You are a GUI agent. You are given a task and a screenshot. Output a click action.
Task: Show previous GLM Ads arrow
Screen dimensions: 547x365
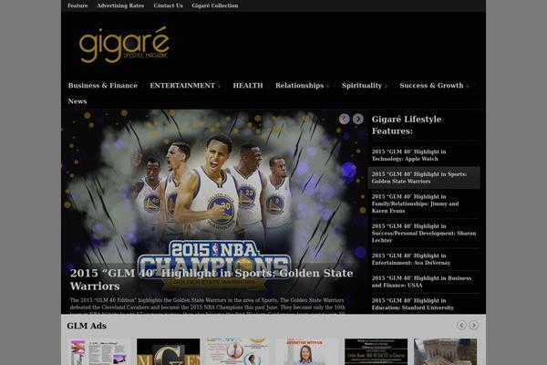[461, 325]
